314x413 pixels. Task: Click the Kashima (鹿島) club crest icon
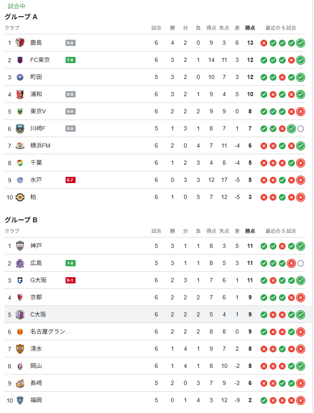(x=20, y=43)
